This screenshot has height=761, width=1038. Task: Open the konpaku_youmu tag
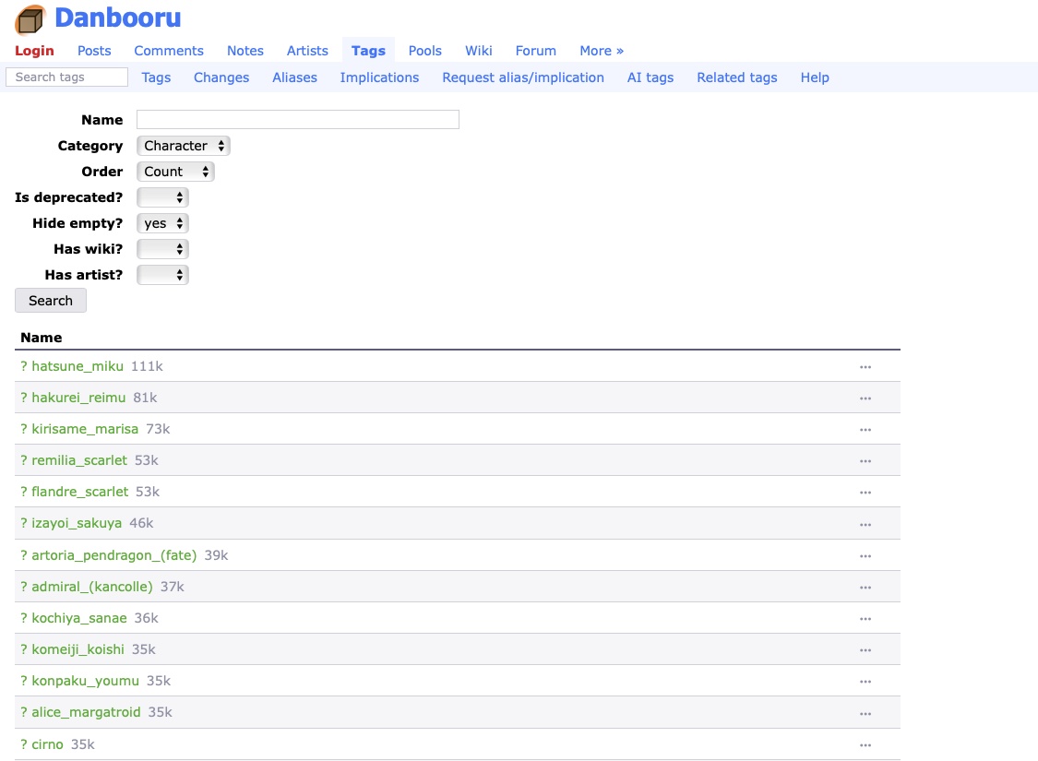[x=86, y=680]
